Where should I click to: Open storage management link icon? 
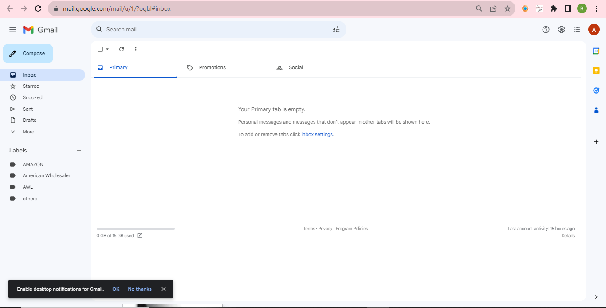(140, 235)
